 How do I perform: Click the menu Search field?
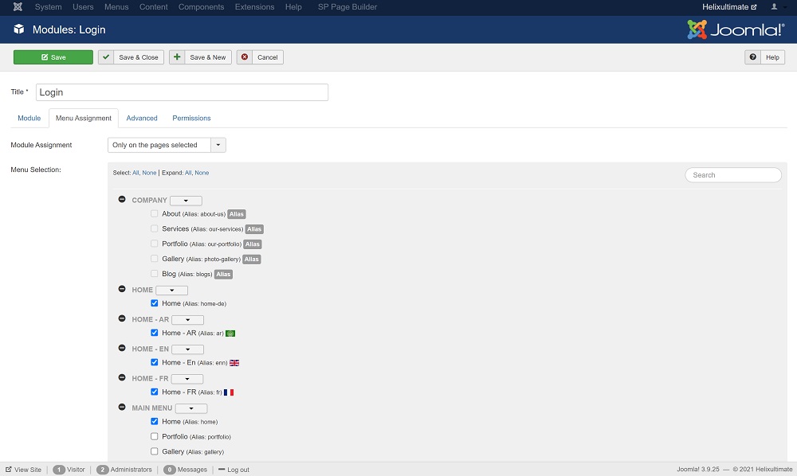[x=733, y=175]
